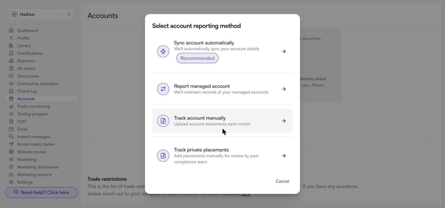Click the Certifications icon in sidebar
Image resolution: width=445 pixels, height=208 pixels.
[11, 53]
